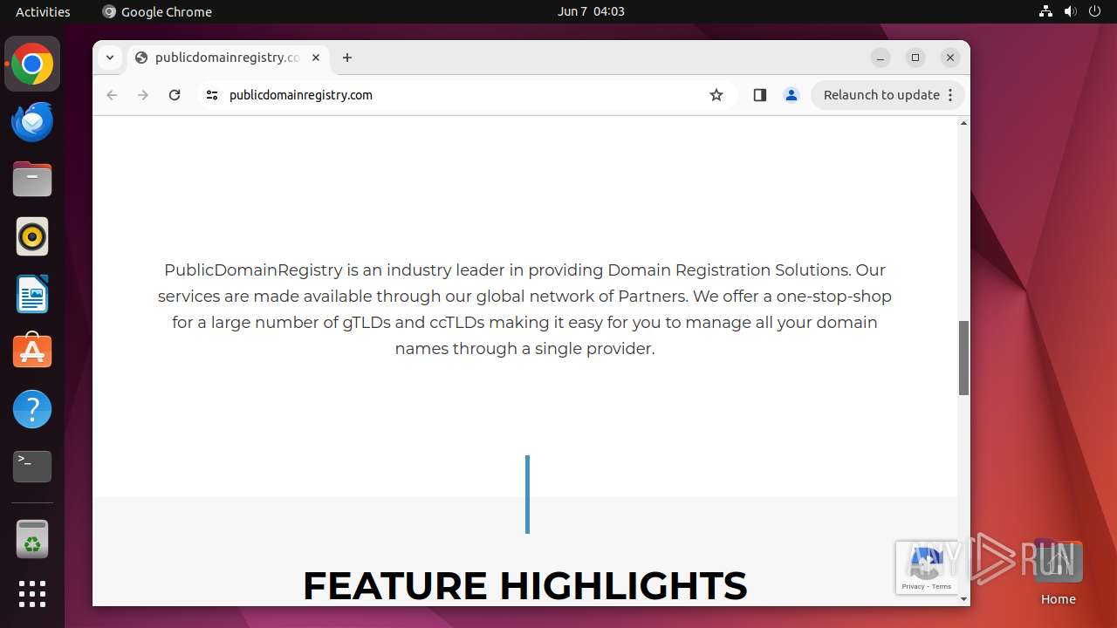Open LibreOffice Writer from the dock

tap(32, 295)
